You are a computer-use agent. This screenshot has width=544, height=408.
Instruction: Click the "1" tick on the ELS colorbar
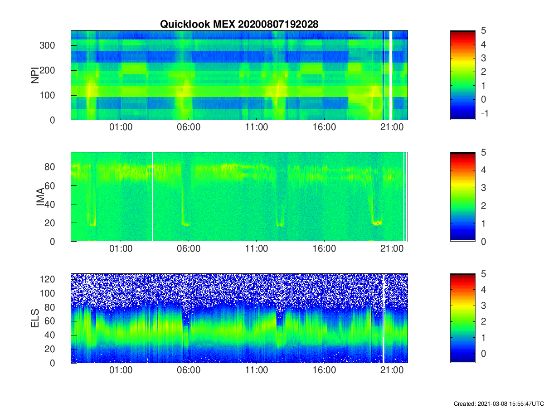pyautogui.click(x=484, y=337)
